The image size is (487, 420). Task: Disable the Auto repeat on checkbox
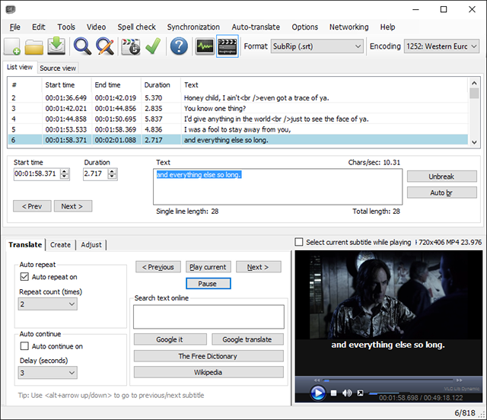25,277
